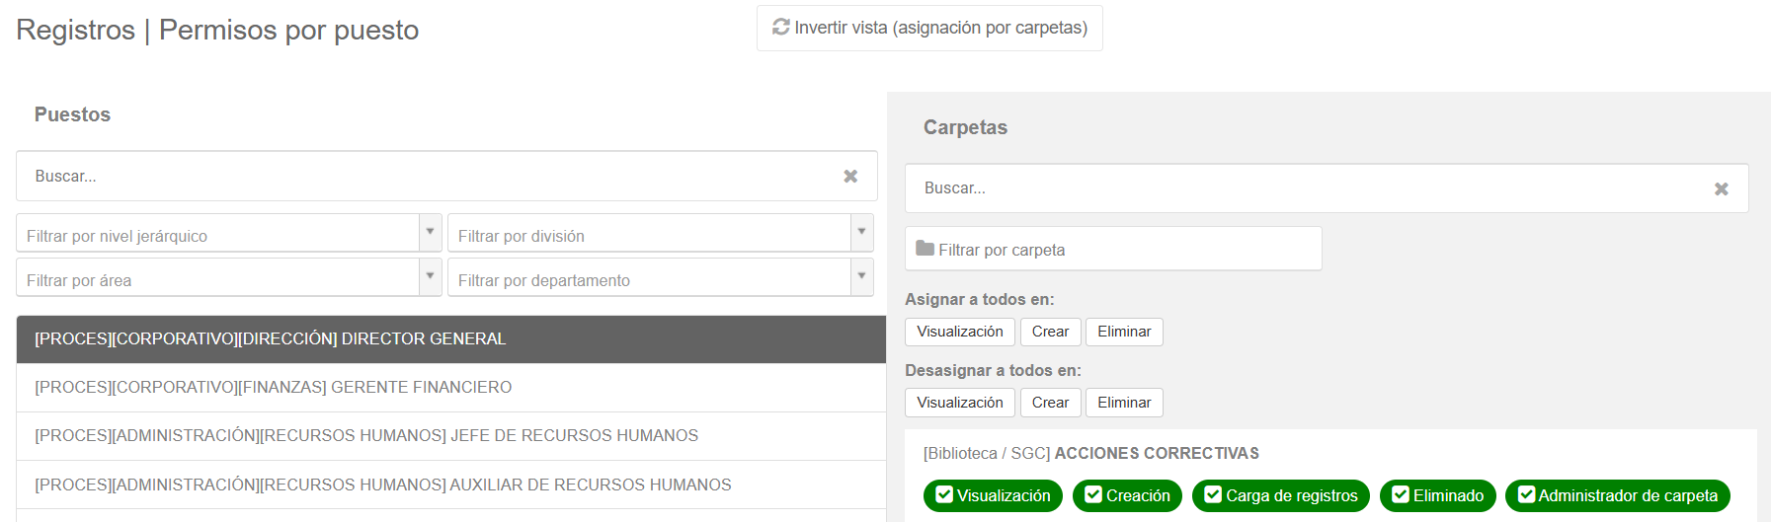Toggle the Visualización permission checkbox
1771x522 pixels.
[944, 494]
